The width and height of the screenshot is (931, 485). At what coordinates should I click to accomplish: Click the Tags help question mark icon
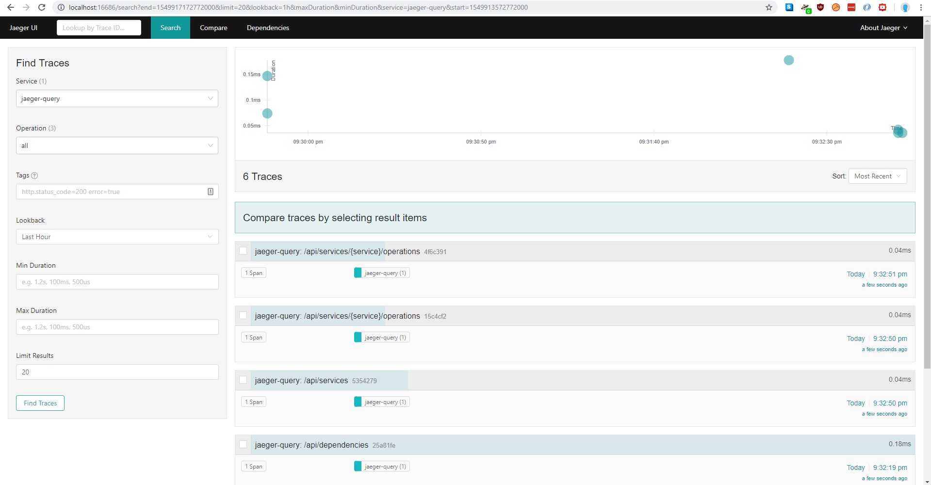pos(34,176)
